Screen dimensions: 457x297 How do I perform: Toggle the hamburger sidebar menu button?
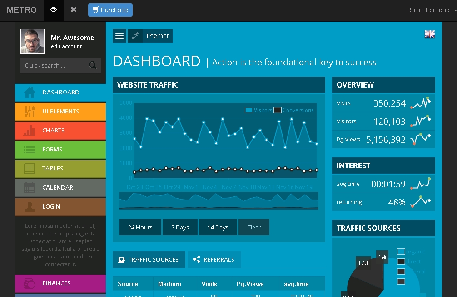119,36
